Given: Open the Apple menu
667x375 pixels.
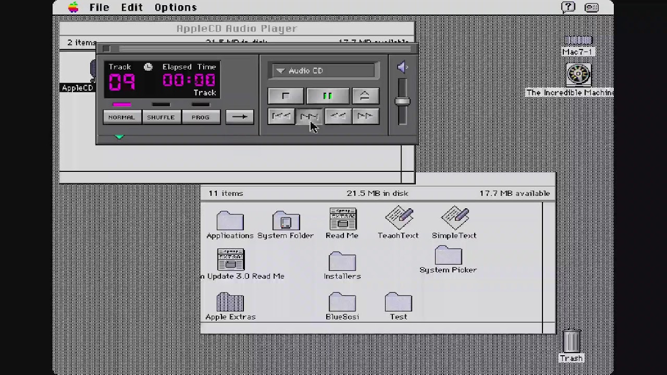Looking at the screenshot, I should 73,7.
